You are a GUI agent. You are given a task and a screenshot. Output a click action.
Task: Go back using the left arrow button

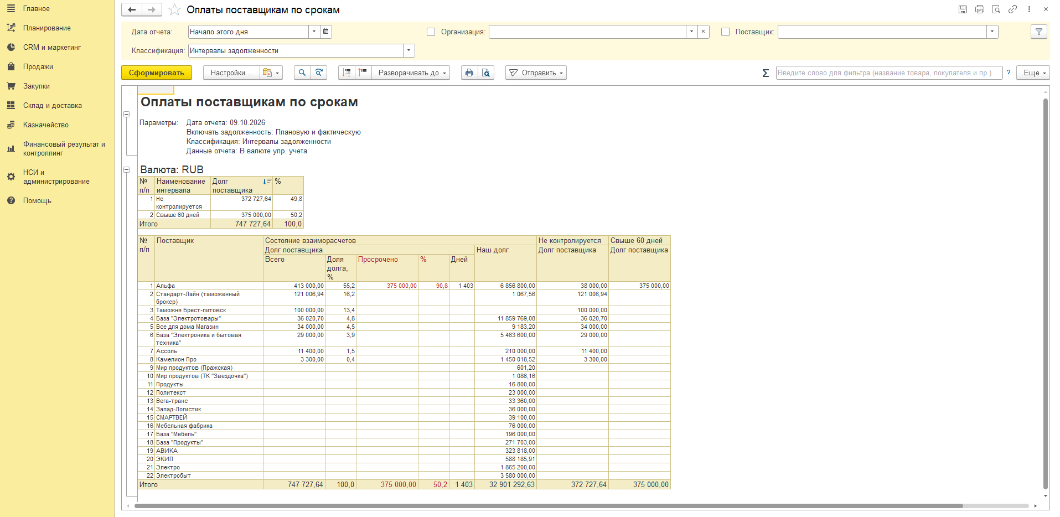[x=132, y=9]
